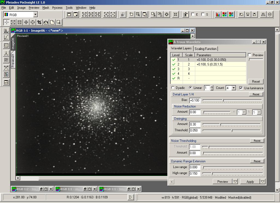280x203 pixels.
Task: Open the Curves tool icon
Action: 6,37
